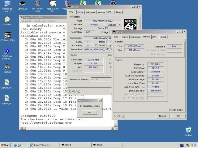Click the Internet Explorer quick launch icon
198x148 pixels.
point(15,145)
